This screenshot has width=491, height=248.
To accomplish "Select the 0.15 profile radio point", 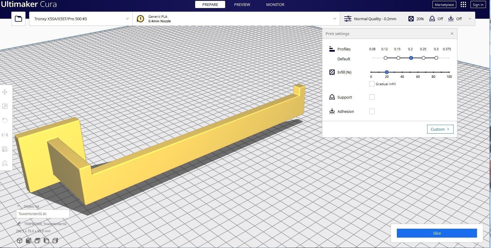I will tap(398, 58).
